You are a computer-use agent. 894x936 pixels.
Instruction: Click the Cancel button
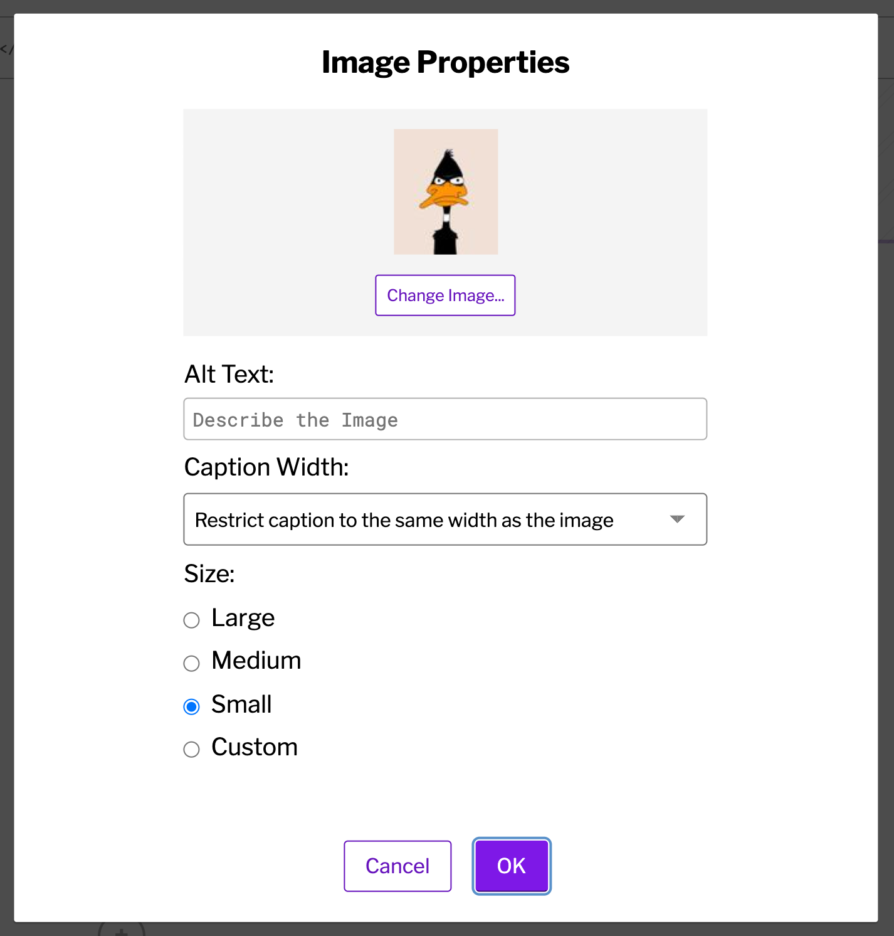coord(397,866)
